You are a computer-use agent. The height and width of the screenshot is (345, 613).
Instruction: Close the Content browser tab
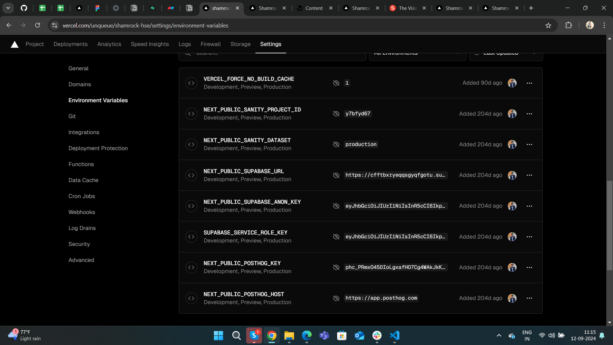(x=331, y=8)
